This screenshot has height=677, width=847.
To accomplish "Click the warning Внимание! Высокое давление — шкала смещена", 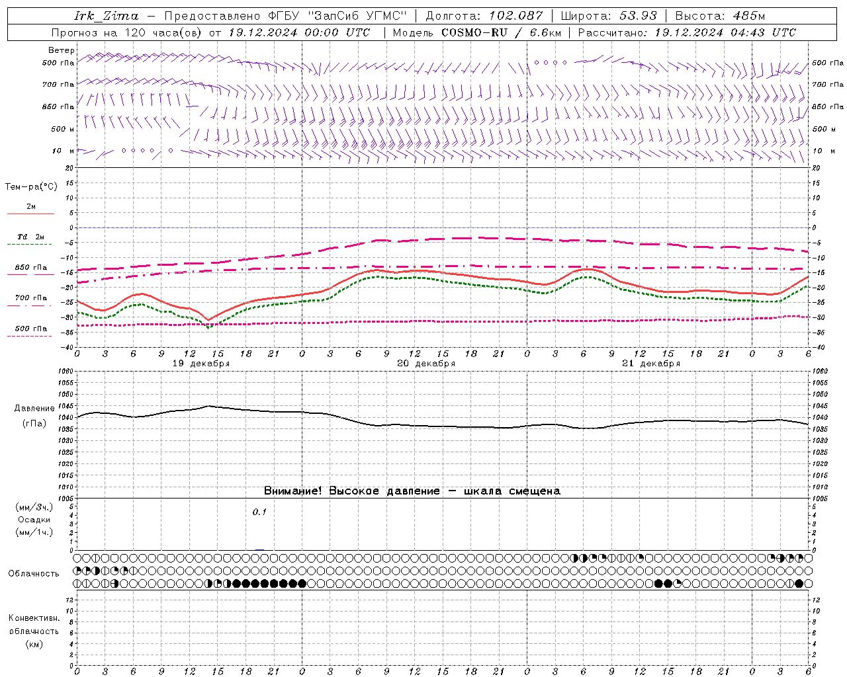I will [x=412, y=491].
